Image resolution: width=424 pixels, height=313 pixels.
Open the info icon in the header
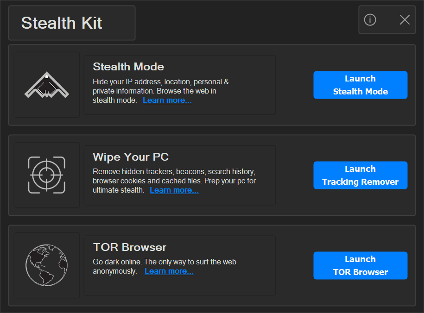point(370,20)
